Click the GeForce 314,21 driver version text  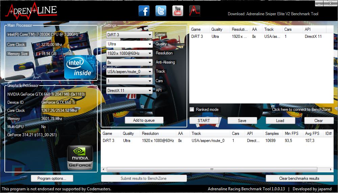click(32, 135)
